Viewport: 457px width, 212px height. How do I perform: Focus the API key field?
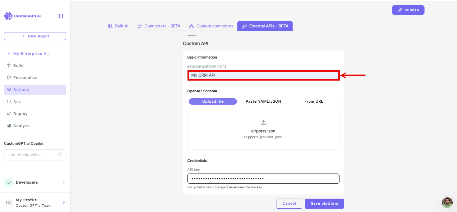263,179
